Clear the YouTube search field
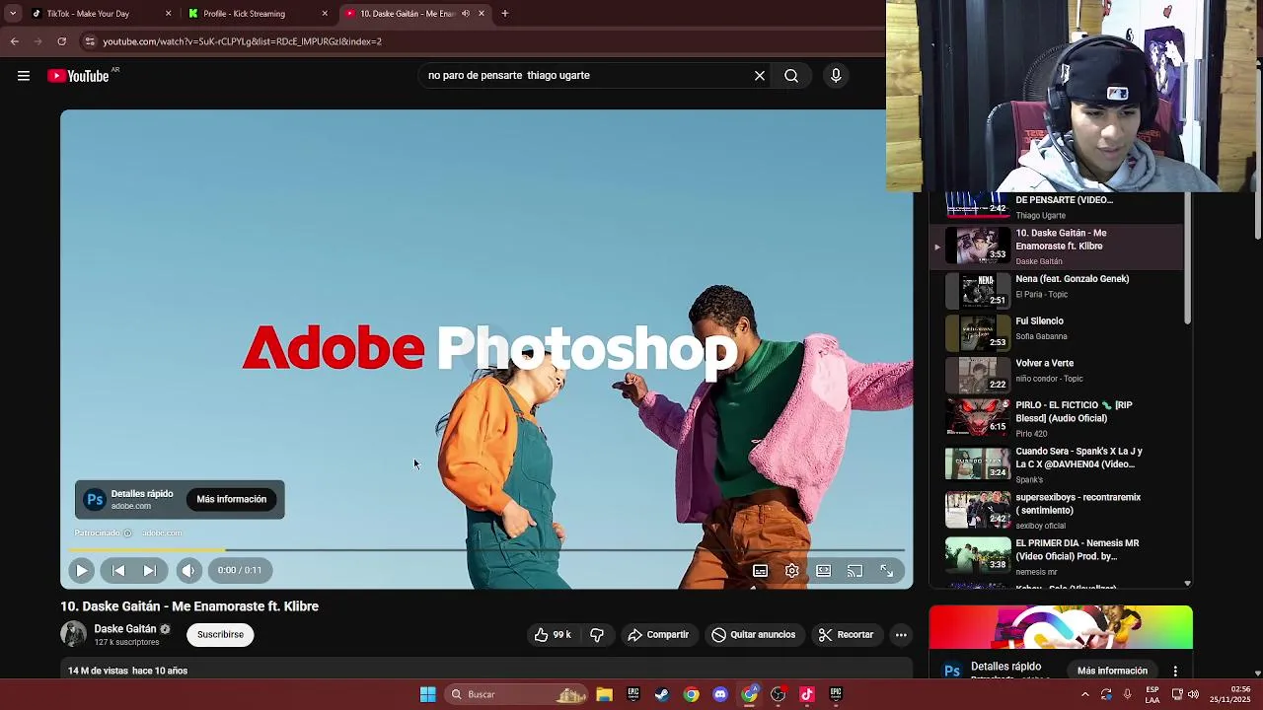 [x=760, y=75]
